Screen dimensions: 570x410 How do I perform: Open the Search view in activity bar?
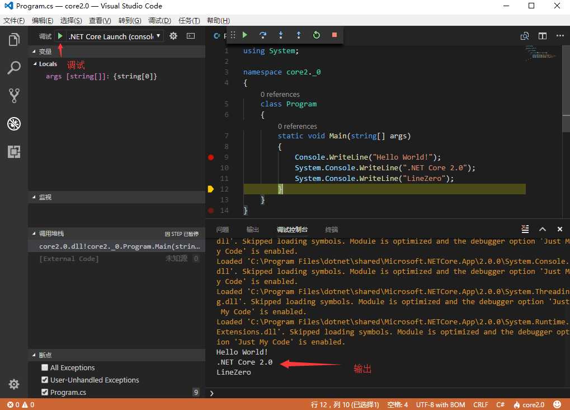tap(14, 67)
